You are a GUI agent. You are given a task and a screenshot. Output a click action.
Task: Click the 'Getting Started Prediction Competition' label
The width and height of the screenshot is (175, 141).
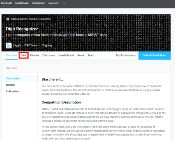point(31,19)
